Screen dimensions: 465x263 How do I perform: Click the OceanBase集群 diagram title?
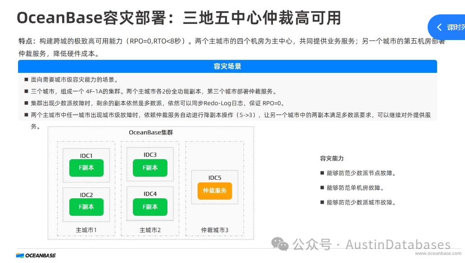[151, 132]
